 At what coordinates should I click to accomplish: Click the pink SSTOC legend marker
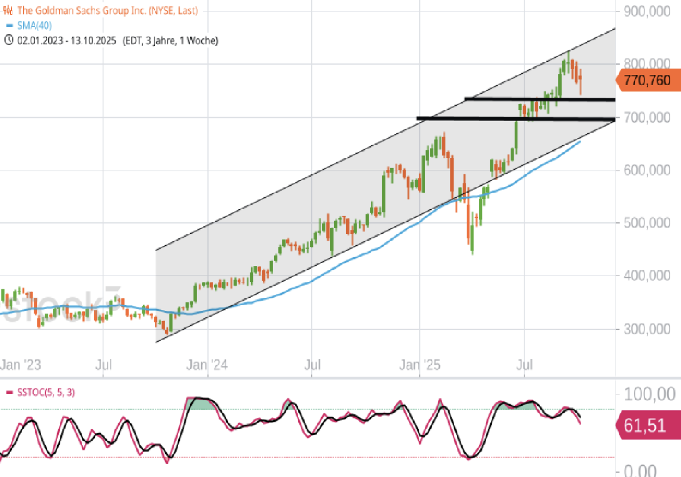[10, 392]
